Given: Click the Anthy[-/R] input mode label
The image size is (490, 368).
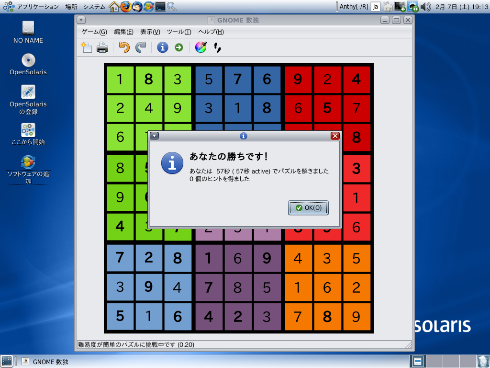Looking at the screenshot, I should tap(354, 6).
